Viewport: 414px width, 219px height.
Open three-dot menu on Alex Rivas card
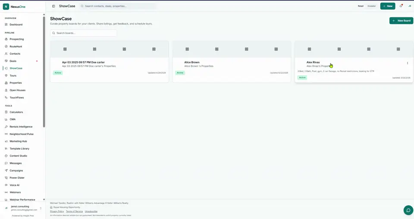pyautogui.click(x=408, y=63)
